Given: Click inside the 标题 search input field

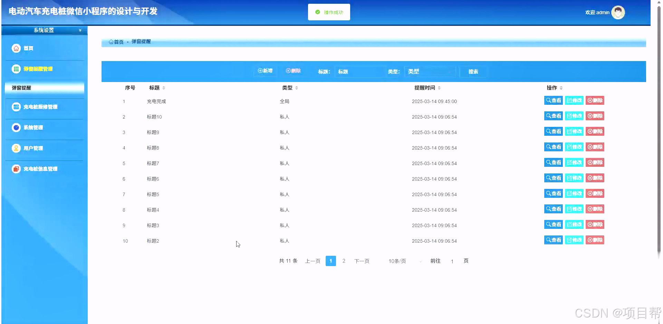Looking at the screenshot, I should click(360, 71).
